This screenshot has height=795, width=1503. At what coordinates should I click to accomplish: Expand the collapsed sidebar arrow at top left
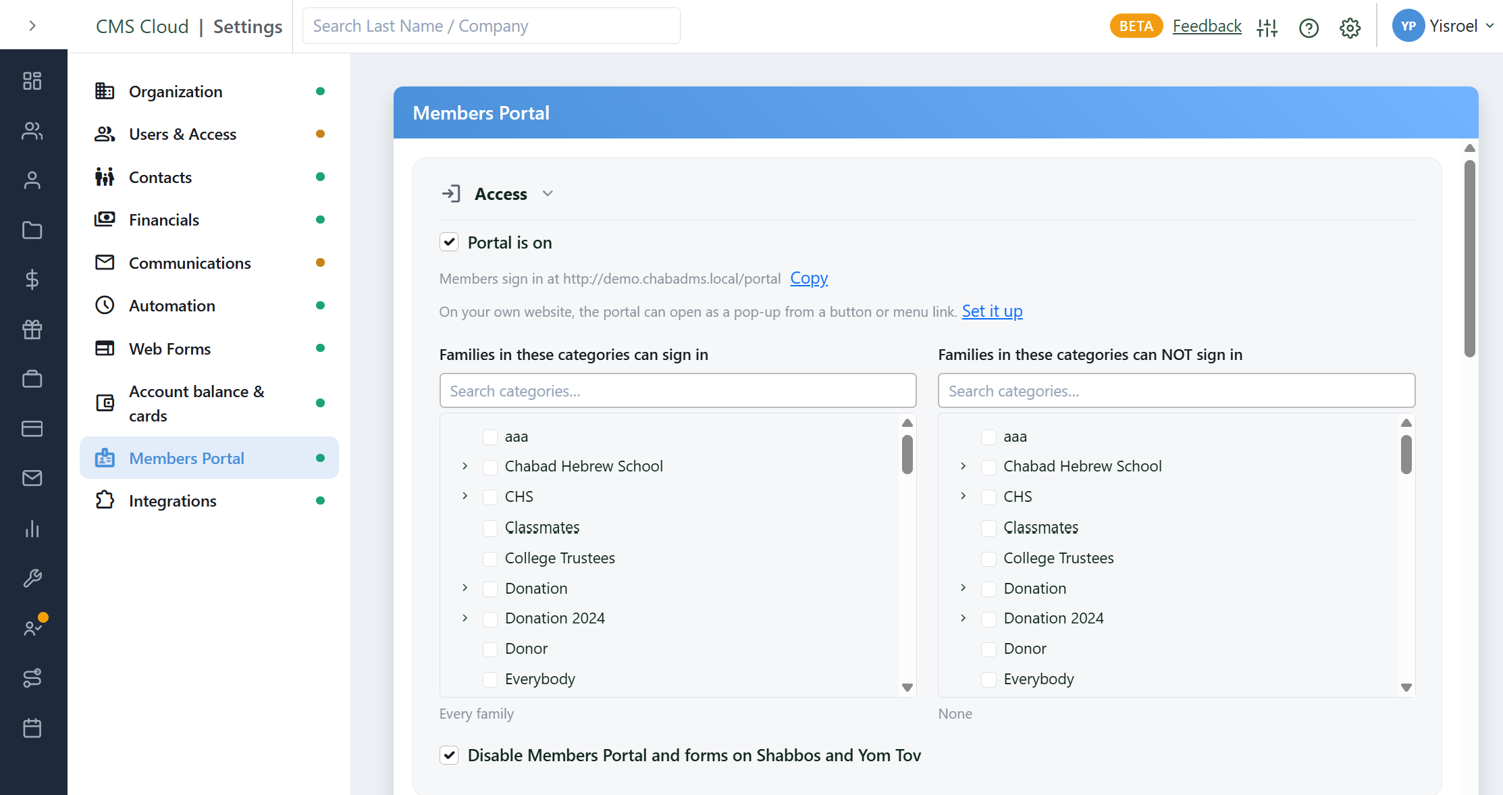(x=32, y=26)
